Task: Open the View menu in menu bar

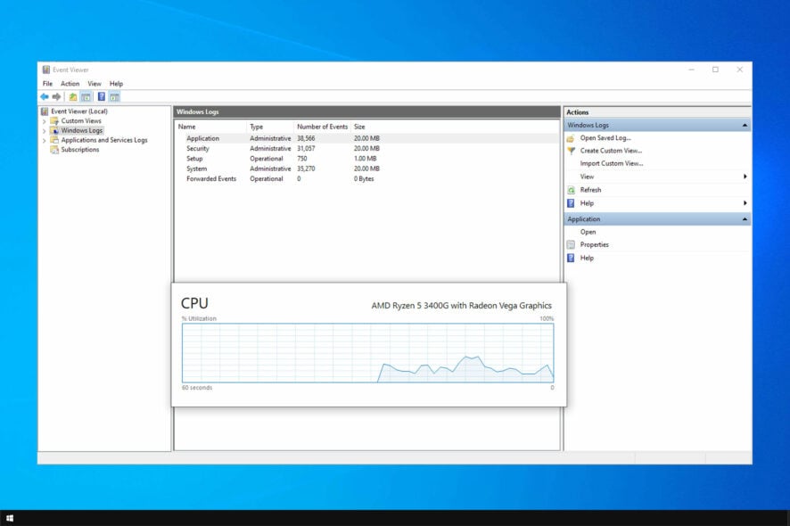Action: (x=95, y=84)
